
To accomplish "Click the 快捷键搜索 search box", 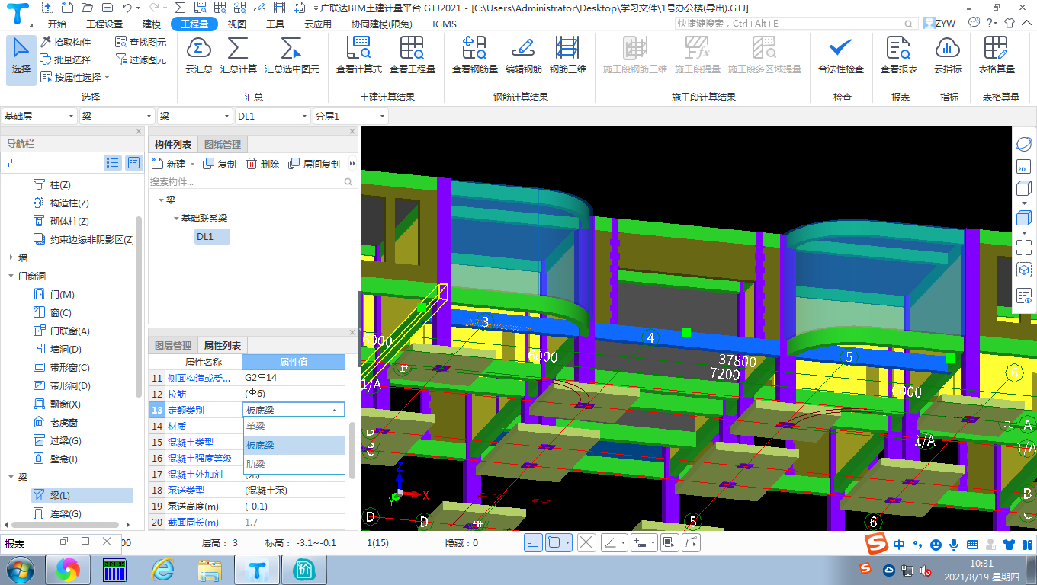I will 796,24.
